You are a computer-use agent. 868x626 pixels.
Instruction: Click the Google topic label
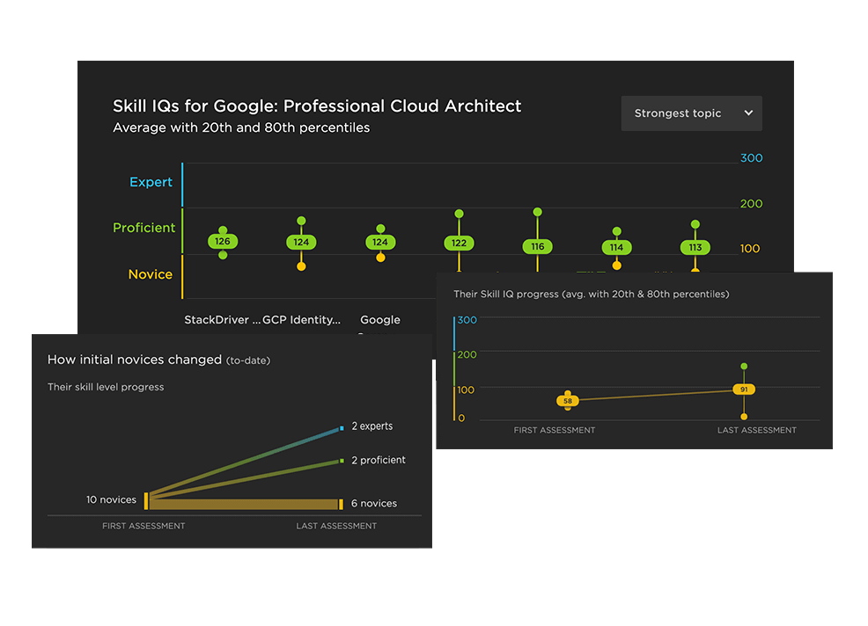(380, 320)
